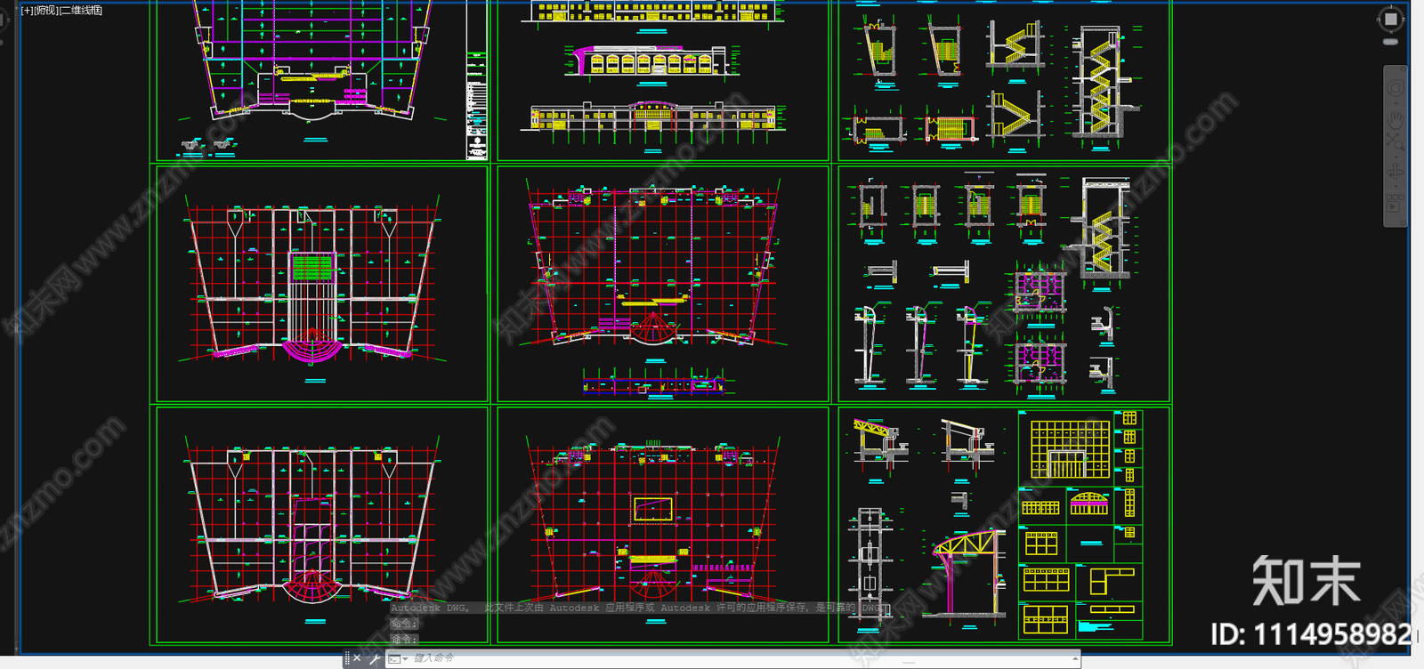This screenshot has width=1424, height=669.
Task: Close the navigation bar
Action: pos(1404,69)
